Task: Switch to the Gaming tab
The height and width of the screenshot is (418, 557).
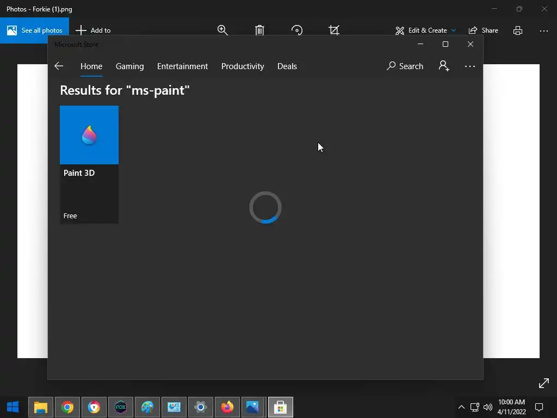Action: coord(129,66)
